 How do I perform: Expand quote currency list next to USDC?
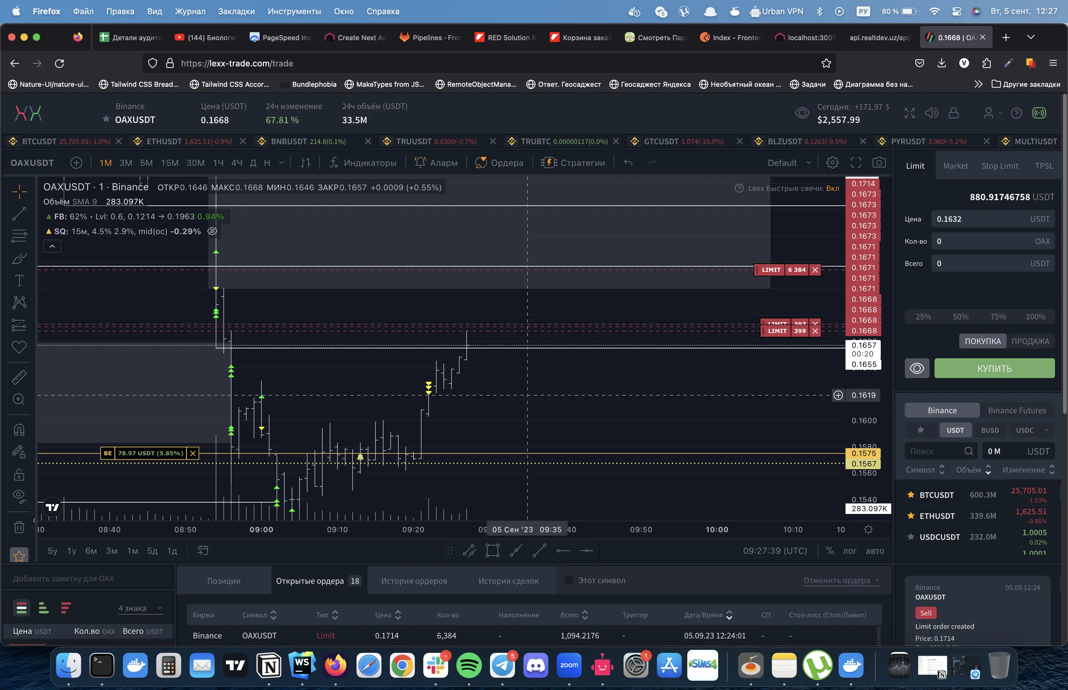[1046, 430]
